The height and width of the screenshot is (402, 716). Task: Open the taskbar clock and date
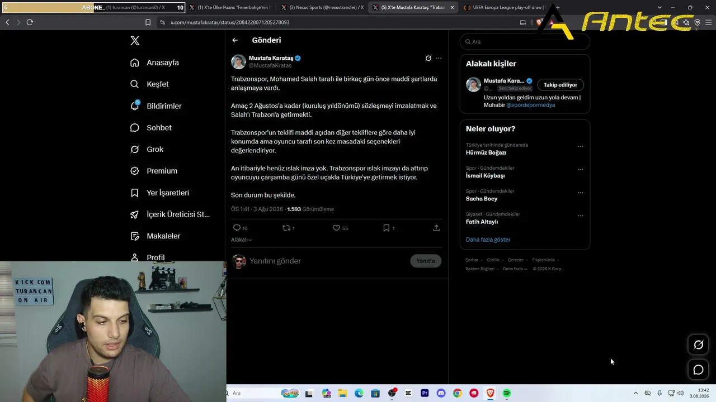pyautogui.click(x=700, y=393)
